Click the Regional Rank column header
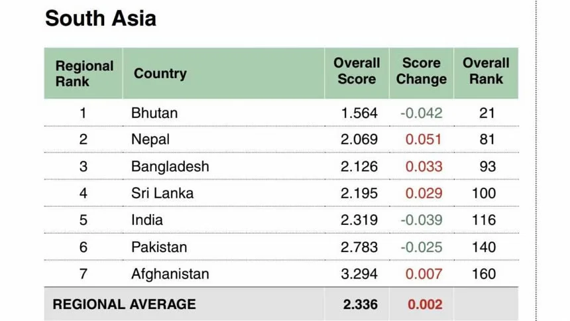The width and height of the screenshot is (570, 321). click(x=84, y=74)
